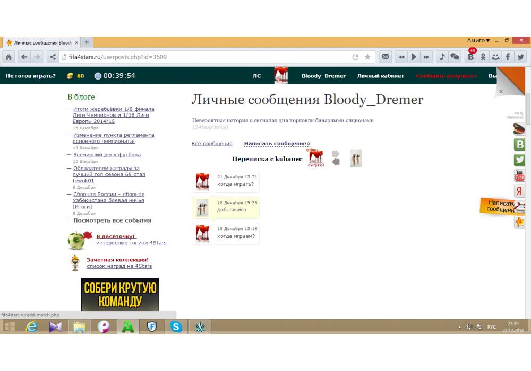Open the Амиго dropdown menu
Viewport: 531px width, 371px height.
coord(478,41)
